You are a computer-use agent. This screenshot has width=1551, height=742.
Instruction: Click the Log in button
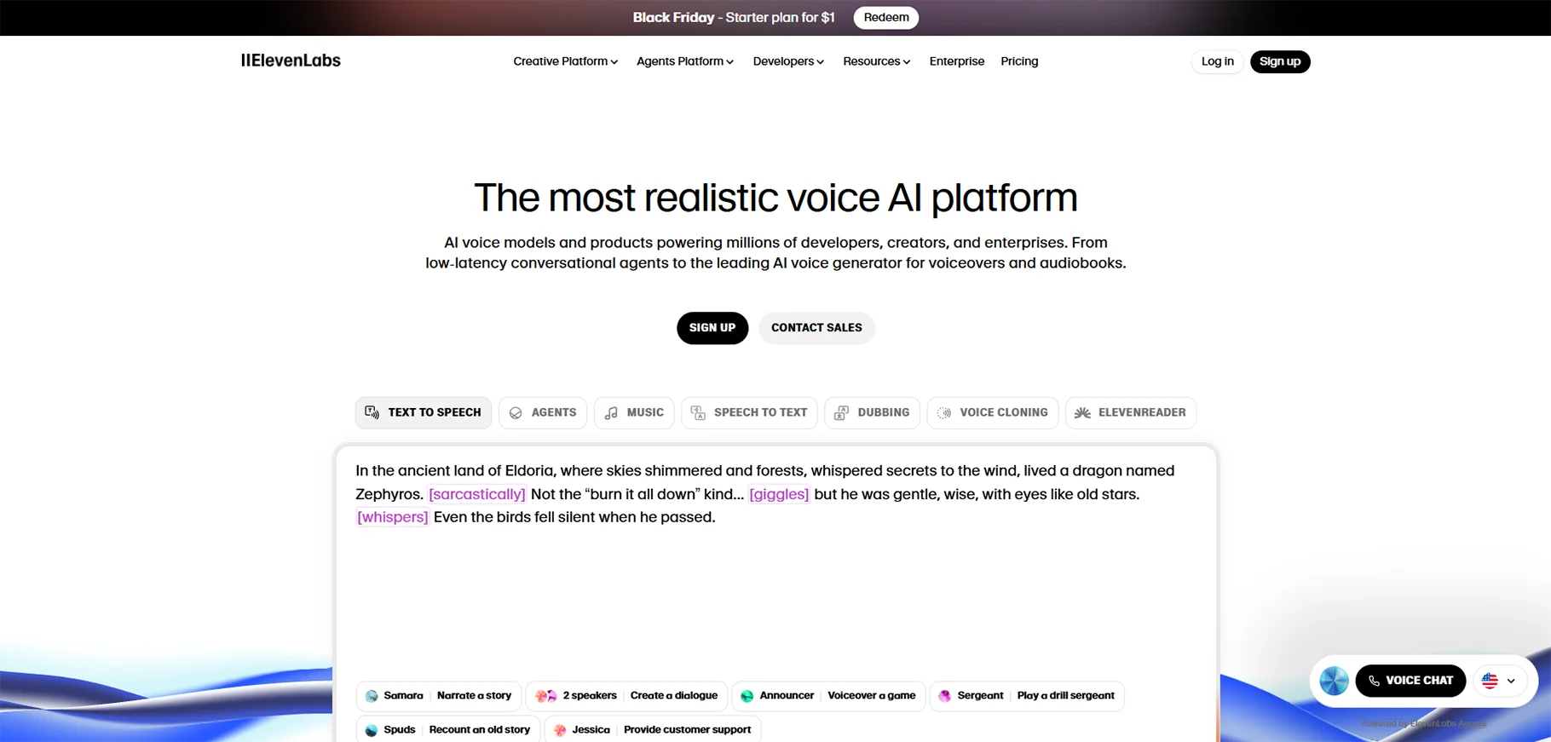coord(1217,61)
